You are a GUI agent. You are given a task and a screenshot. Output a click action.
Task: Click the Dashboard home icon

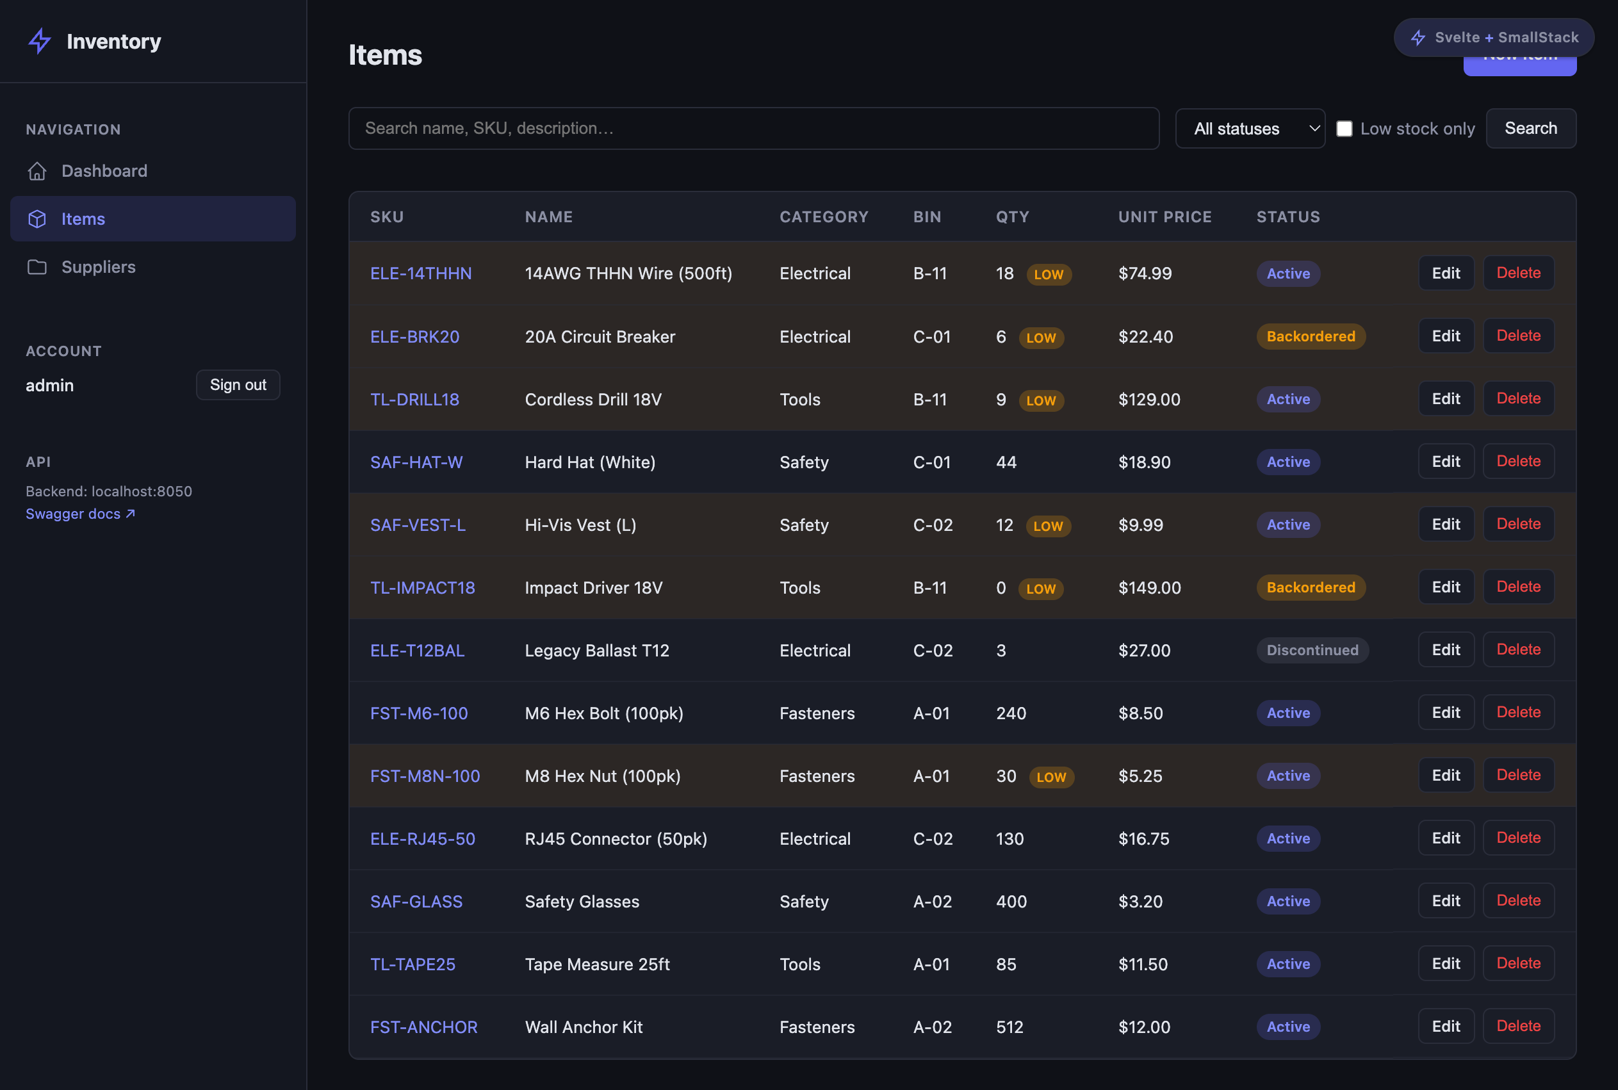click(x=37, y=171)
